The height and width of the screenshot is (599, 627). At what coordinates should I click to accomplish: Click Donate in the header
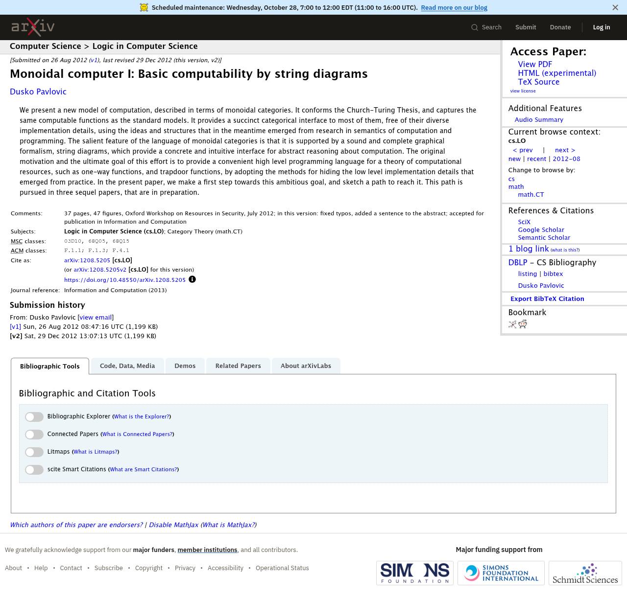(x=560, y=27)
